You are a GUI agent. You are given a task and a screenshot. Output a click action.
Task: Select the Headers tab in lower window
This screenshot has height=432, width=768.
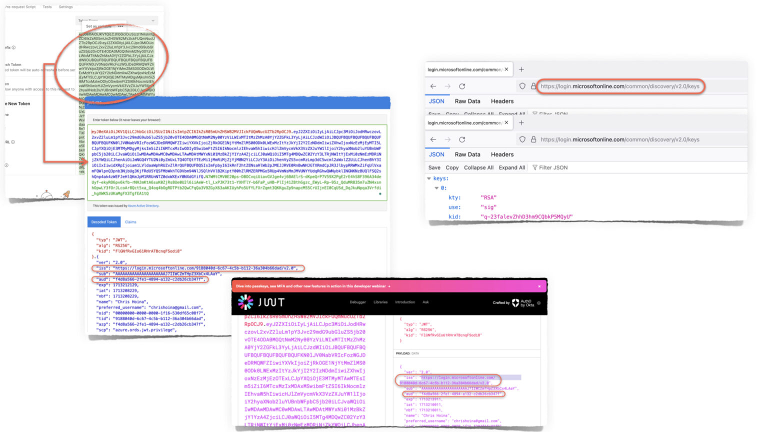502,154
